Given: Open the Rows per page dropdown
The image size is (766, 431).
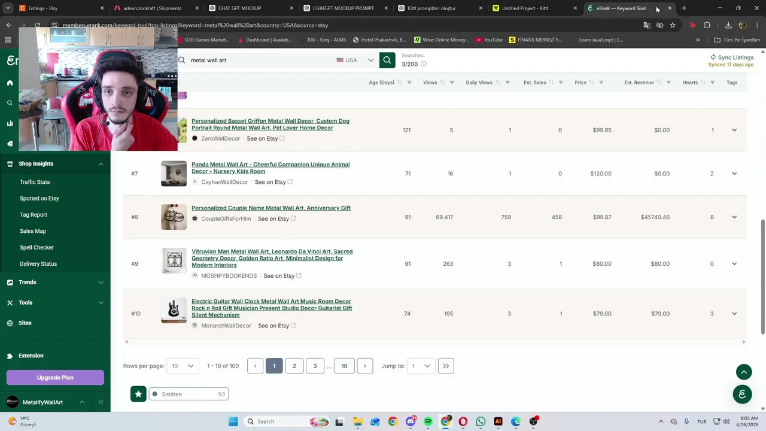Looking at the screenshot, I should [183, 366].
